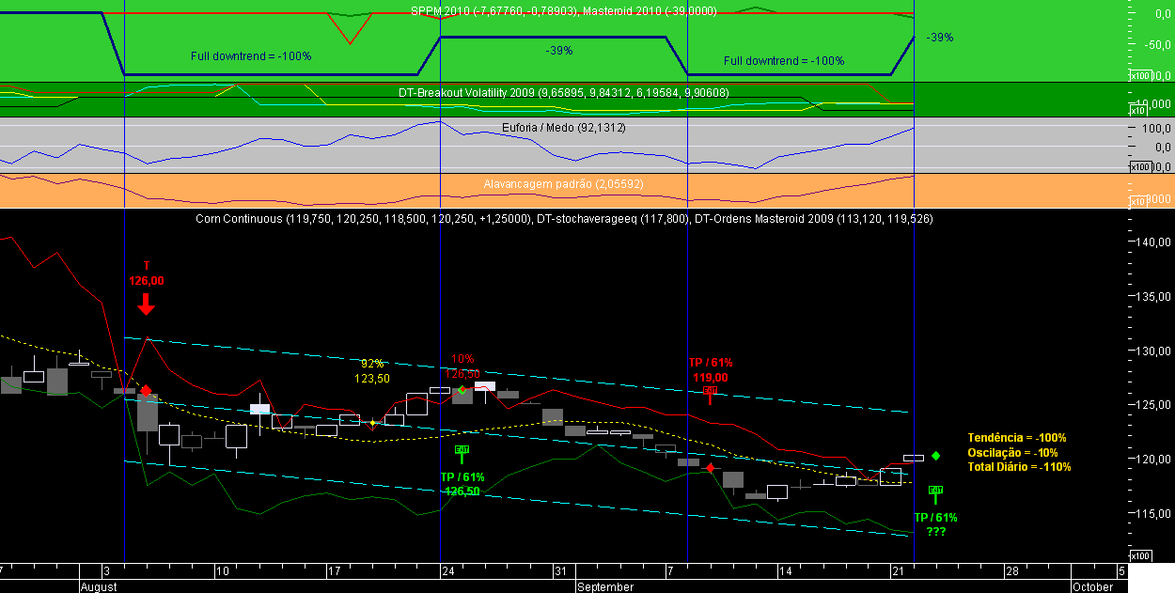Click the 130,00 price axis label
This screenshot has height=593, width=1175.
click(x=1151, y=351)
